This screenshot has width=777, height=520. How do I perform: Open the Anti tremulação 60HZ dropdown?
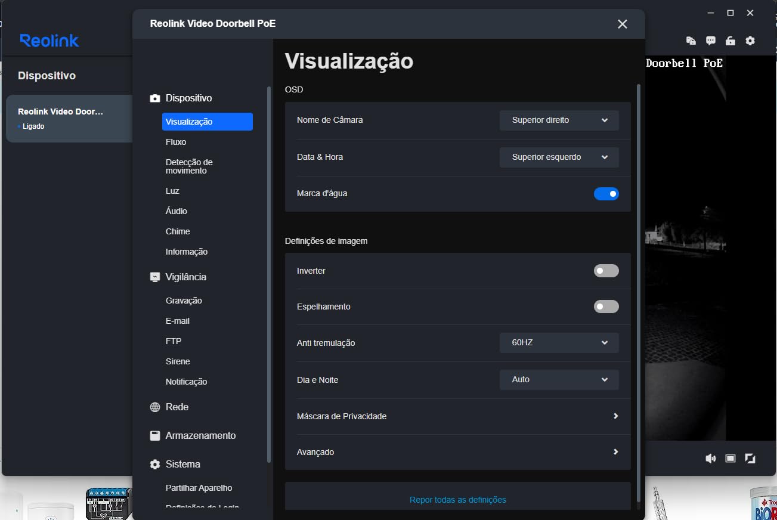coord(559,343)
